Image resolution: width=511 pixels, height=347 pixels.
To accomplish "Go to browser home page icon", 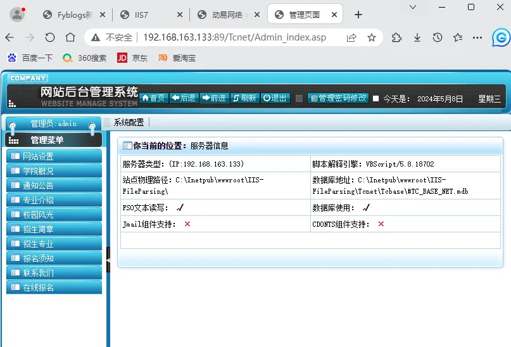I will [70, 37].
